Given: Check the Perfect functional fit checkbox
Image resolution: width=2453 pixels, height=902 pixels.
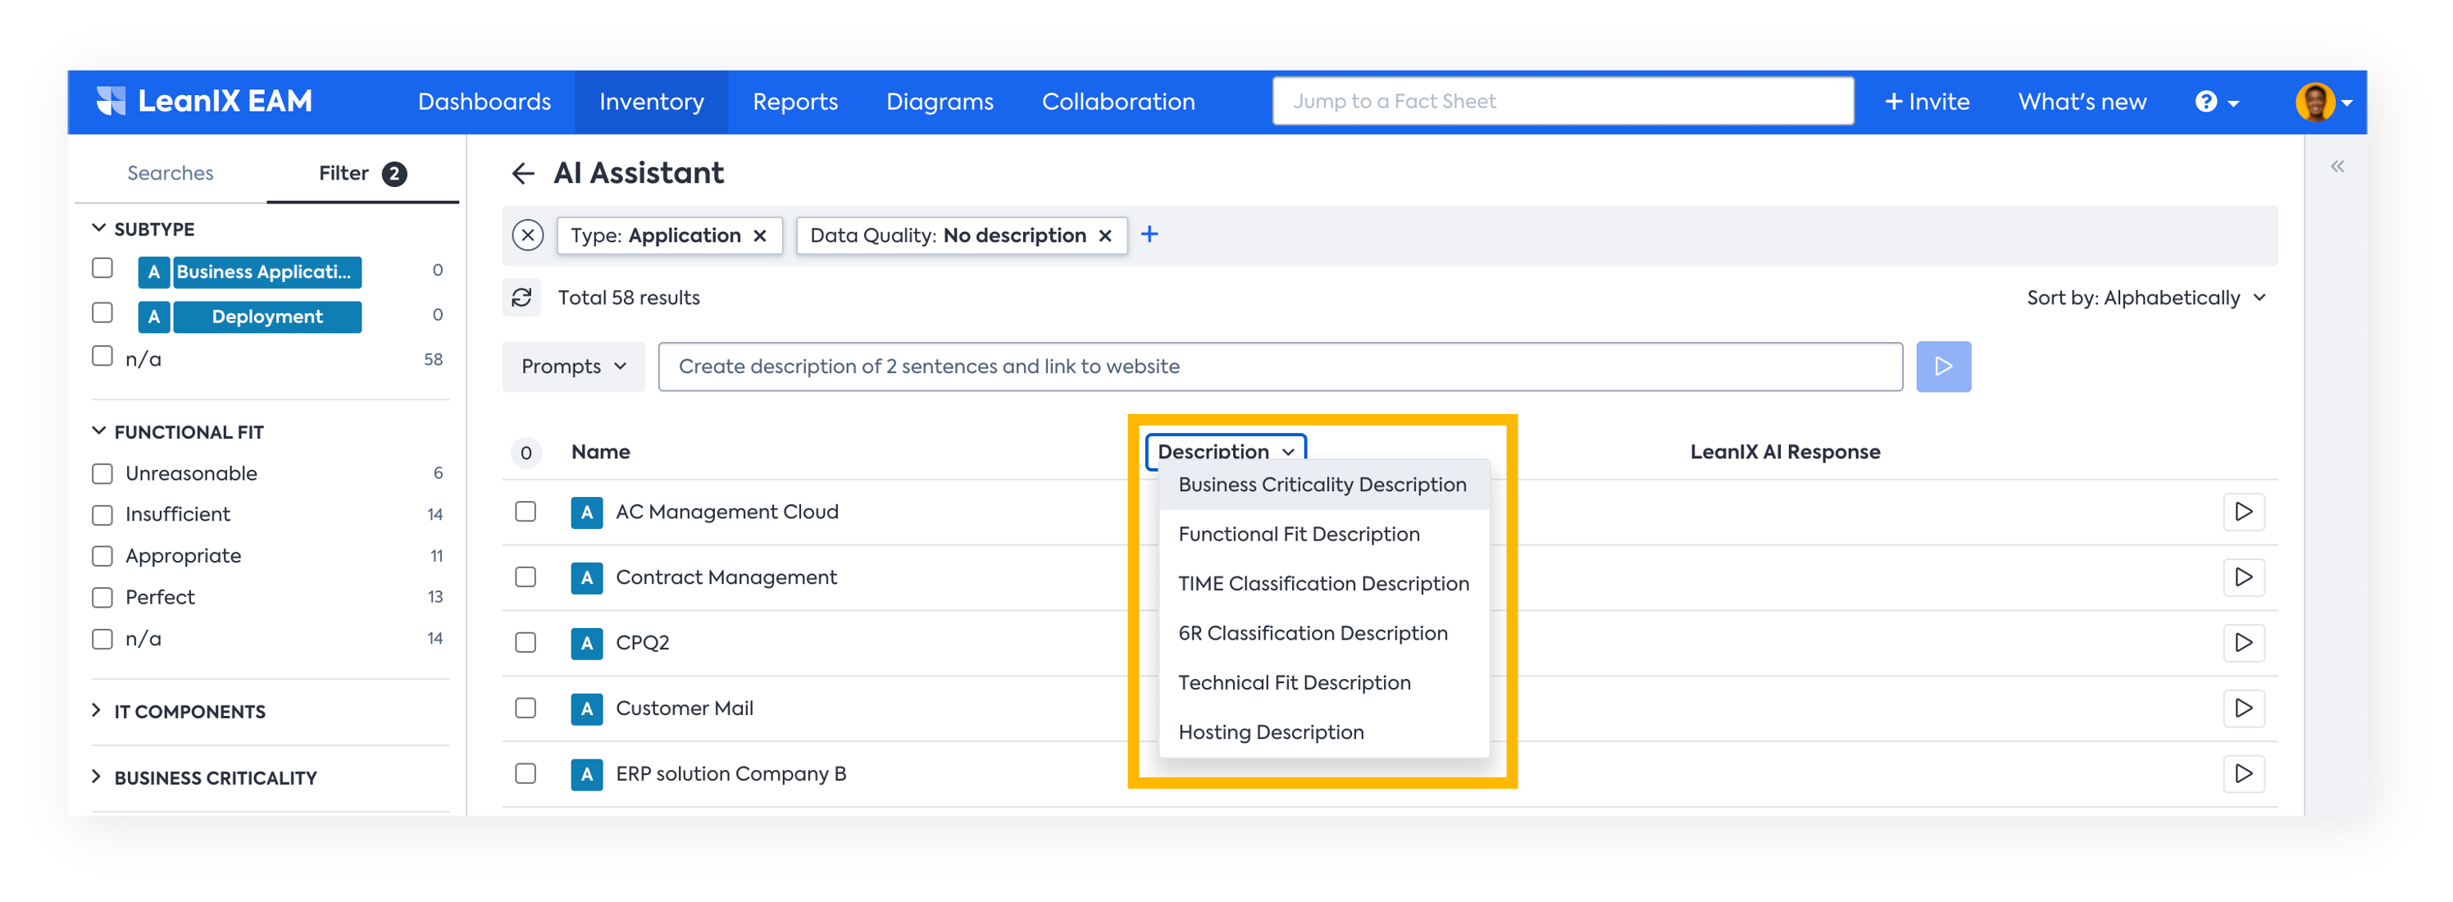Looking at the screenshot, I should point(102,597).
